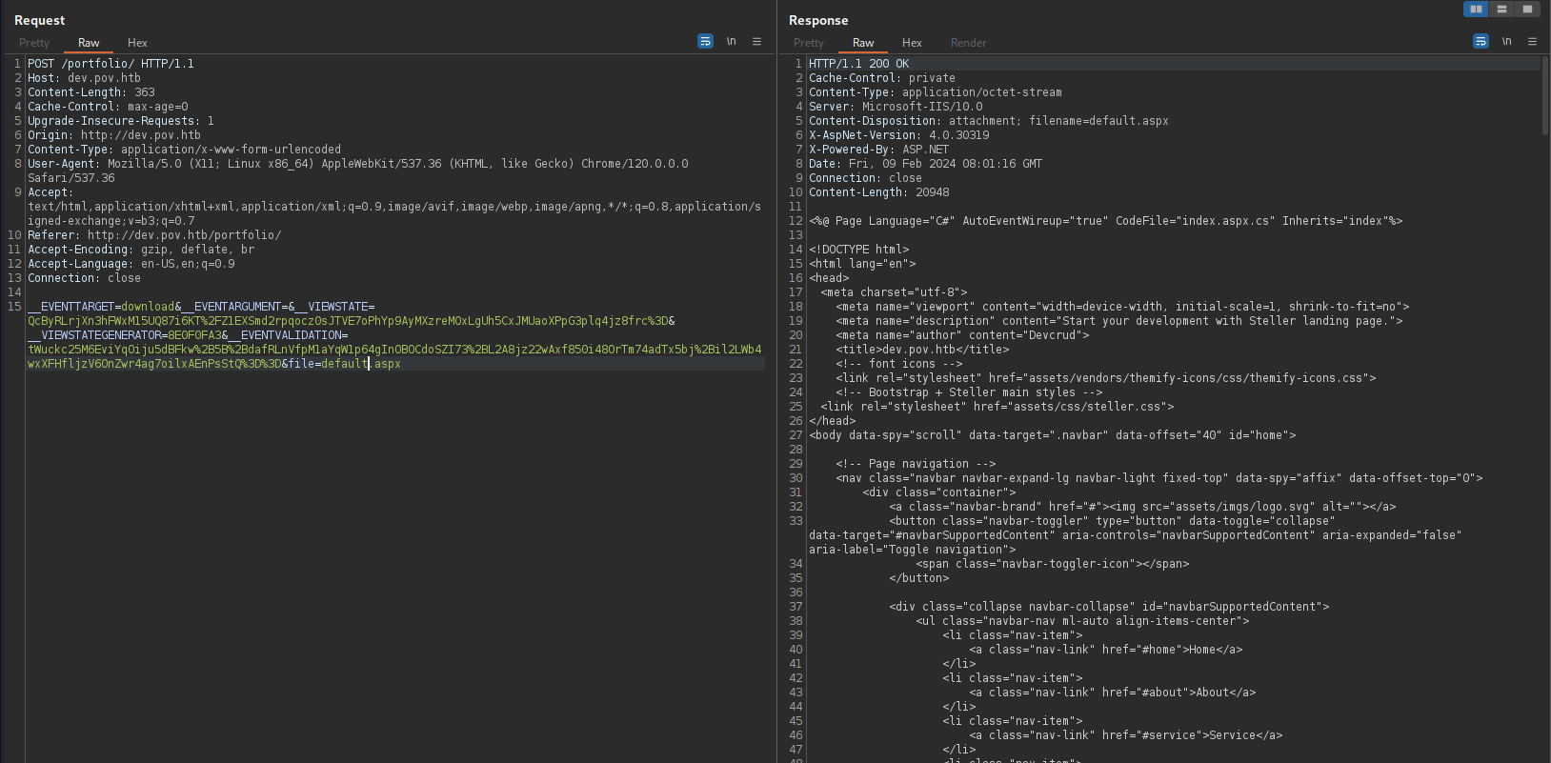Click the 'Date: Fri, 09 Feb 2024' header

coord(925,164)
